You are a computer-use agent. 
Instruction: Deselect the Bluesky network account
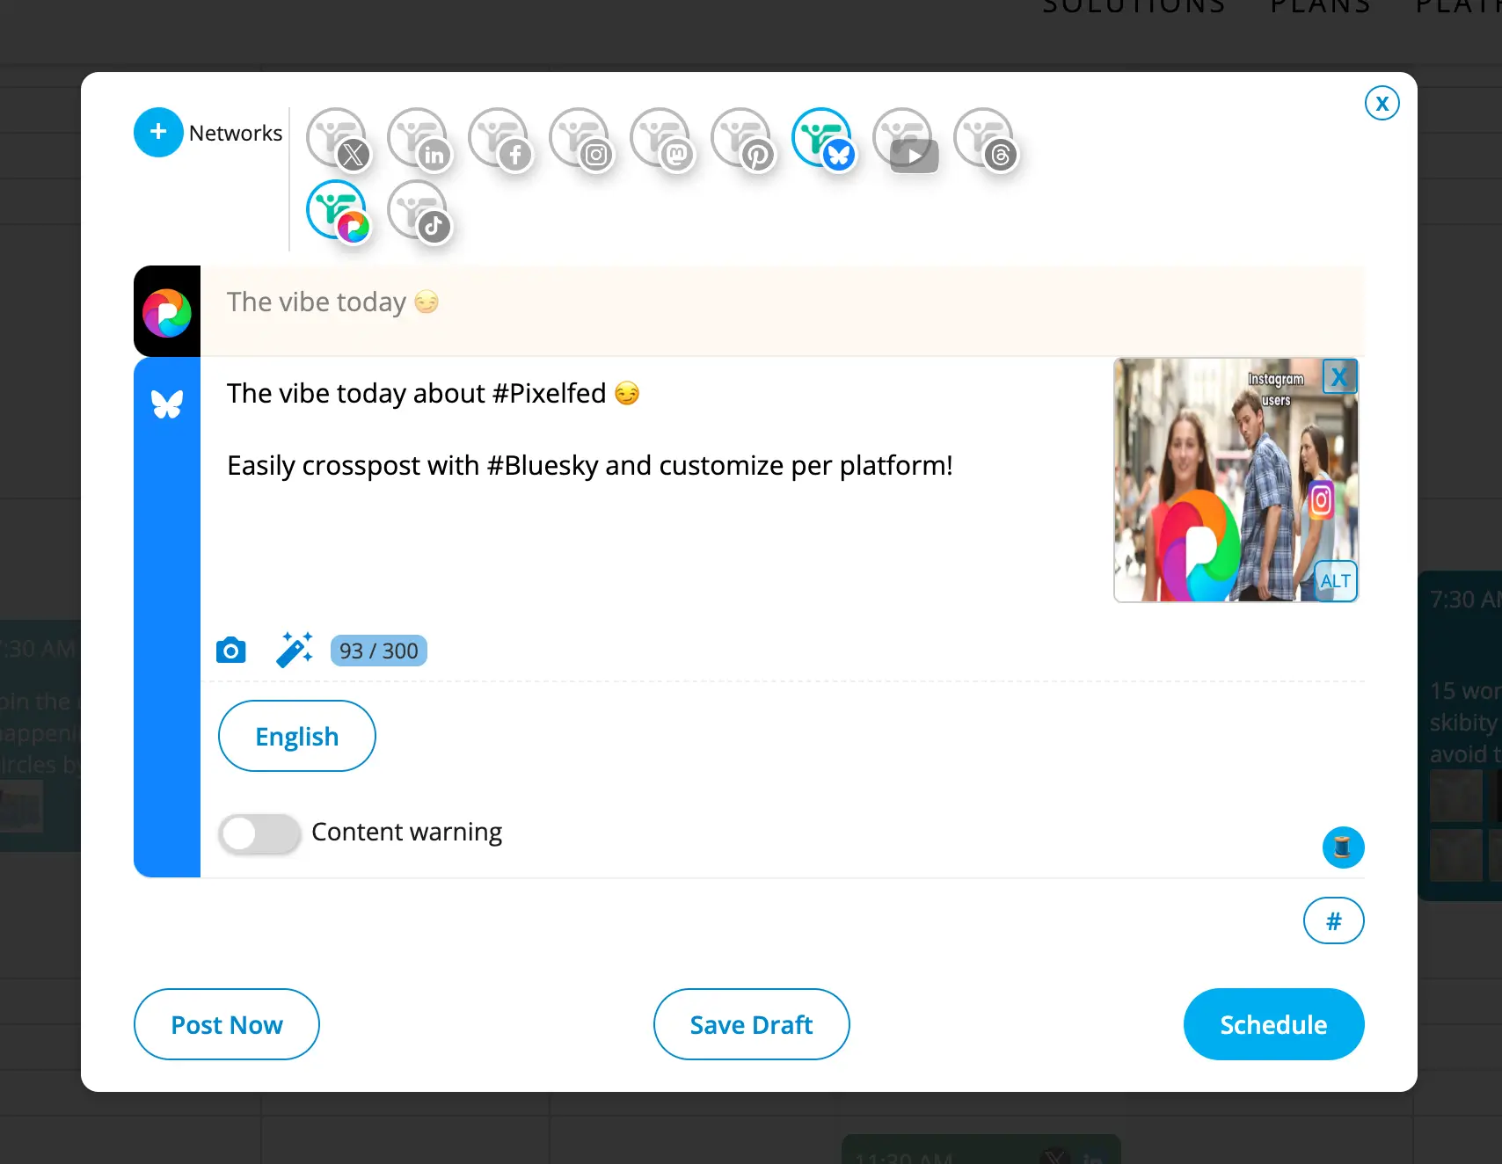click(823, 139)
